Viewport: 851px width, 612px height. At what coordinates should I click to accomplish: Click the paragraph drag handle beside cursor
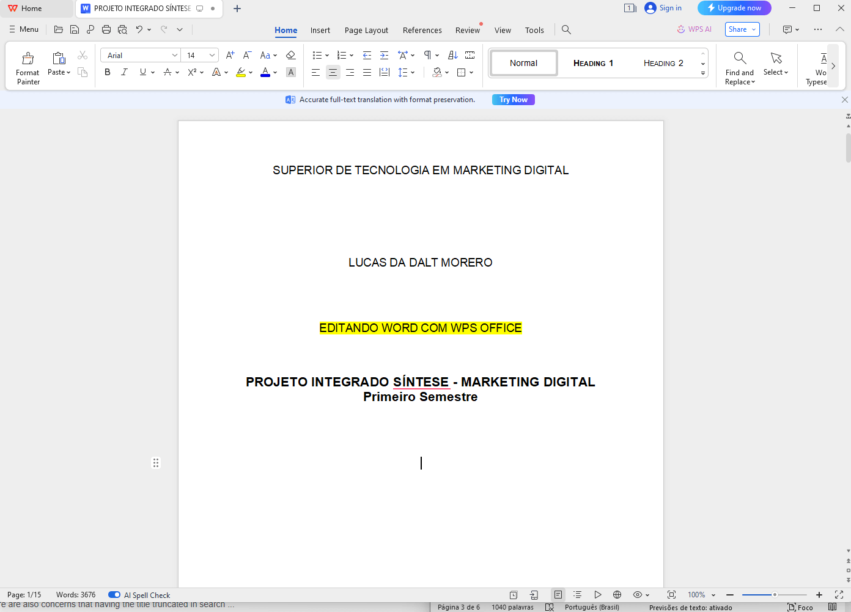156,463
